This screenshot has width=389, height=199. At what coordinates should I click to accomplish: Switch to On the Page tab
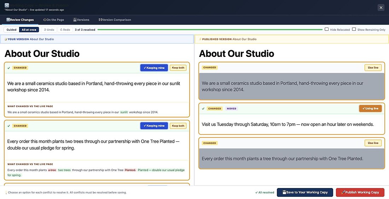coord(54,20)
